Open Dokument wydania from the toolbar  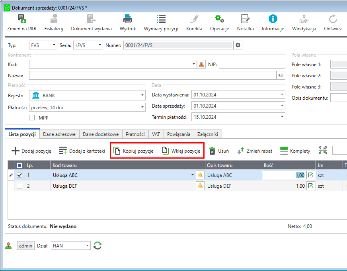point(91,19)
